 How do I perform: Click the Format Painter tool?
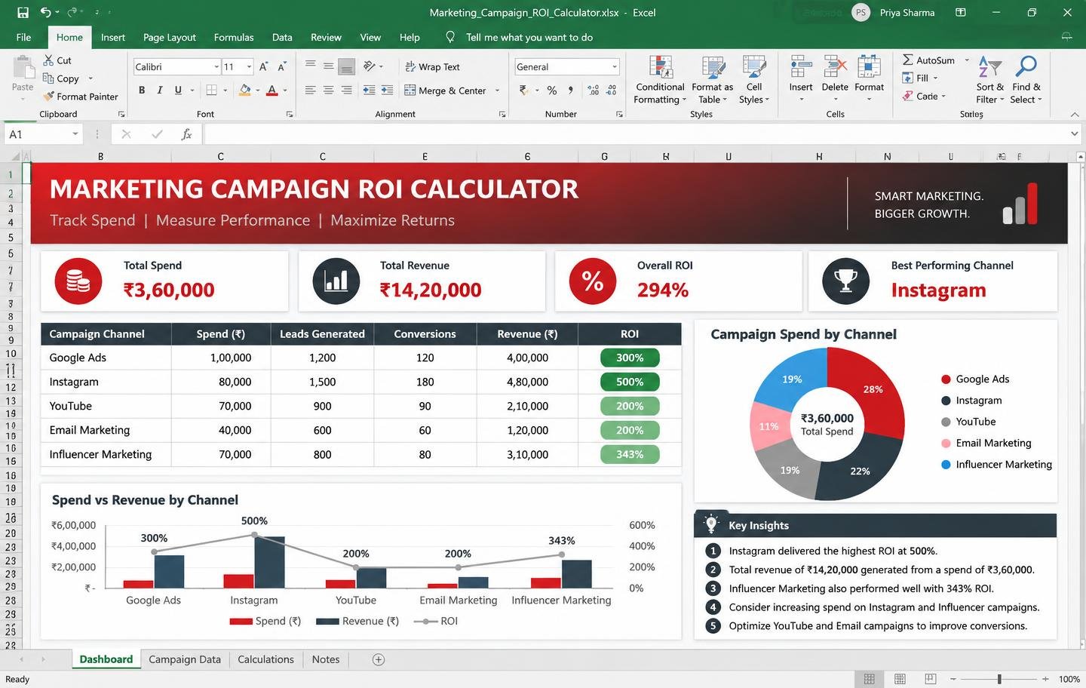81,97
